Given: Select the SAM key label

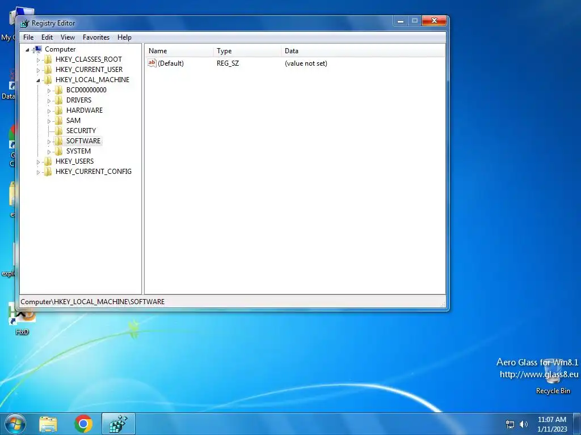Looking at the screenshot, I should 73,120.
